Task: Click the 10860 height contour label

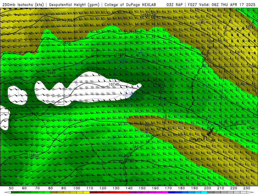Action: pos(129,160)
